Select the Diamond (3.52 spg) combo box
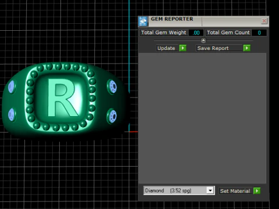279x209 pixels. 179,190
